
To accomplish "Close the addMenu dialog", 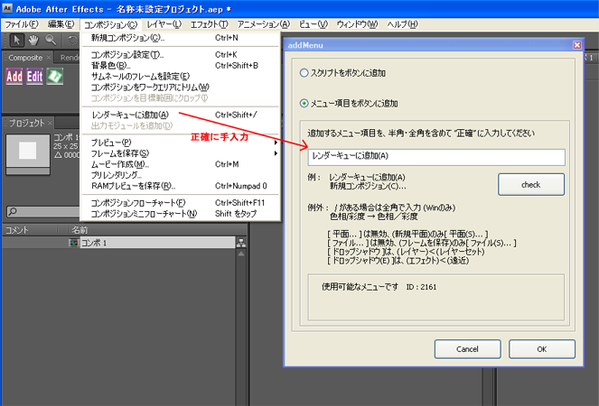I will [576, 45].
